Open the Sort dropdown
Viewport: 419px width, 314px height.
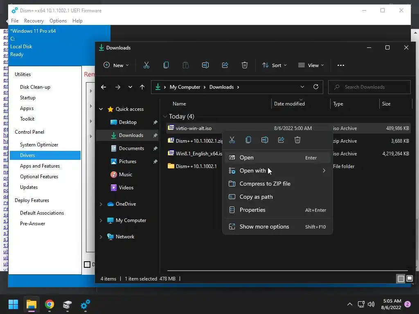click(x=274, y=65)
